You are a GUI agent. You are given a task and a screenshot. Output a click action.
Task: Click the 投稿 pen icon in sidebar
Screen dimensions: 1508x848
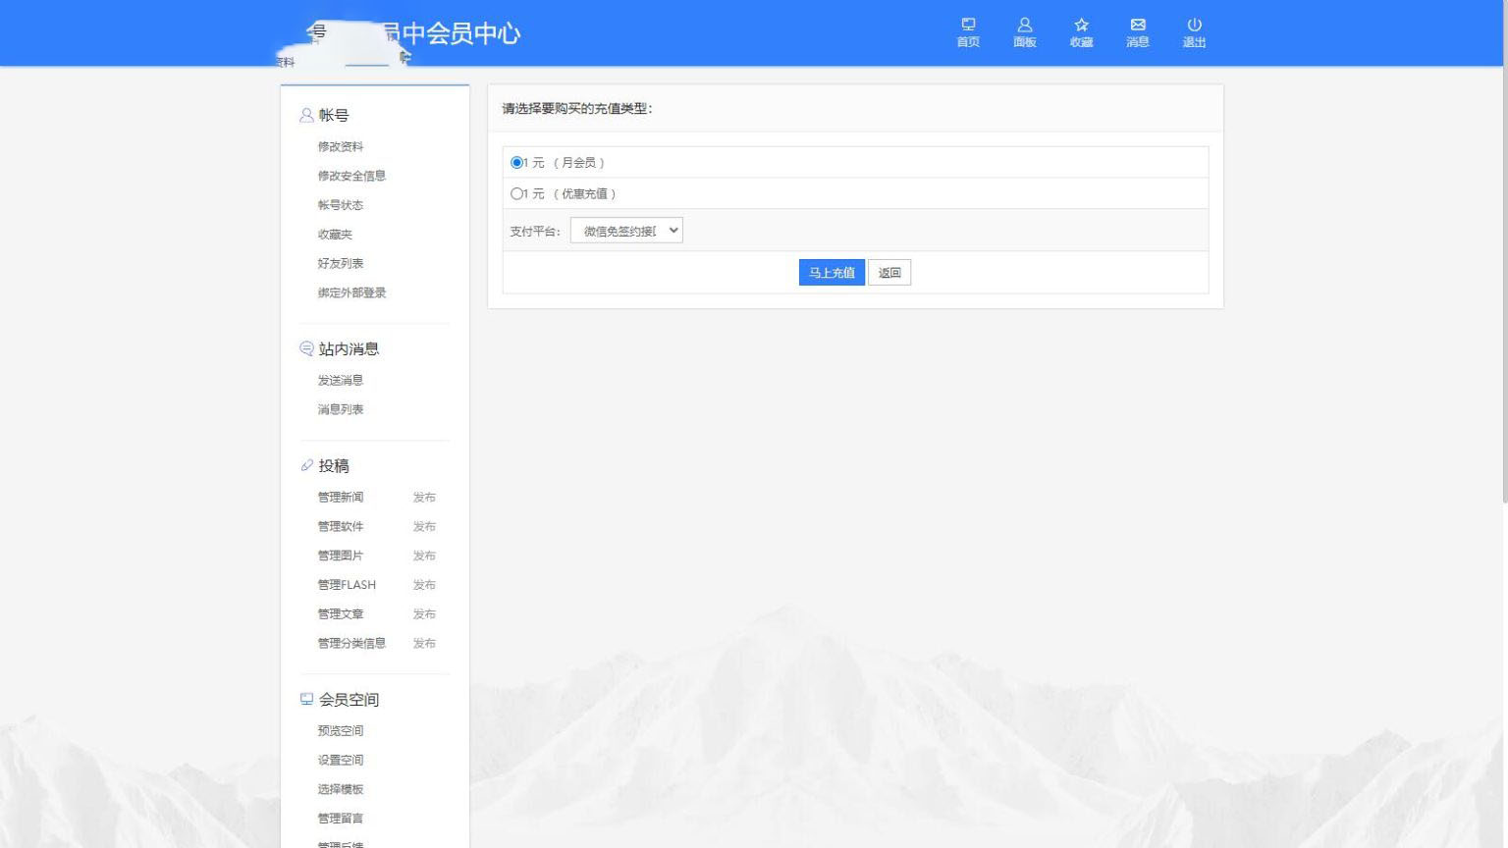click(306, 465)
